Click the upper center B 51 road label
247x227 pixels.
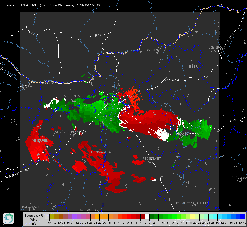click(98, 35)
